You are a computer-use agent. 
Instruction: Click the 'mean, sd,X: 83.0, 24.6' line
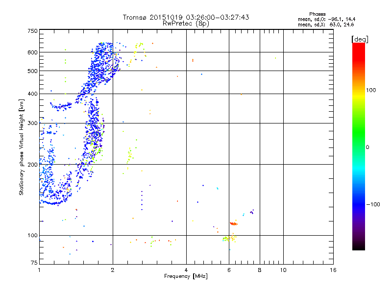click(x=326, y=24)
